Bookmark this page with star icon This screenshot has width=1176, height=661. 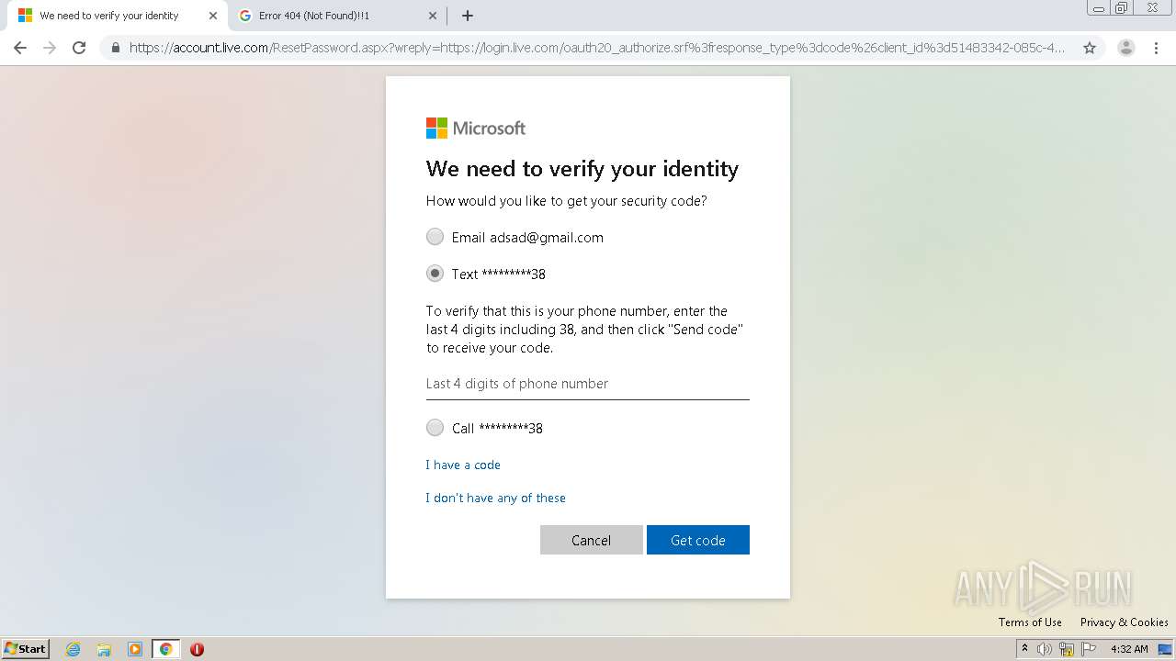[x=1090, y=48]
